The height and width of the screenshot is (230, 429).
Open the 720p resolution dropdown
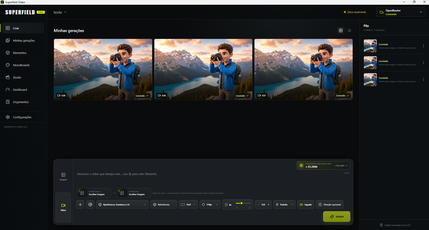pyautogui.click(x=210, y=205)
